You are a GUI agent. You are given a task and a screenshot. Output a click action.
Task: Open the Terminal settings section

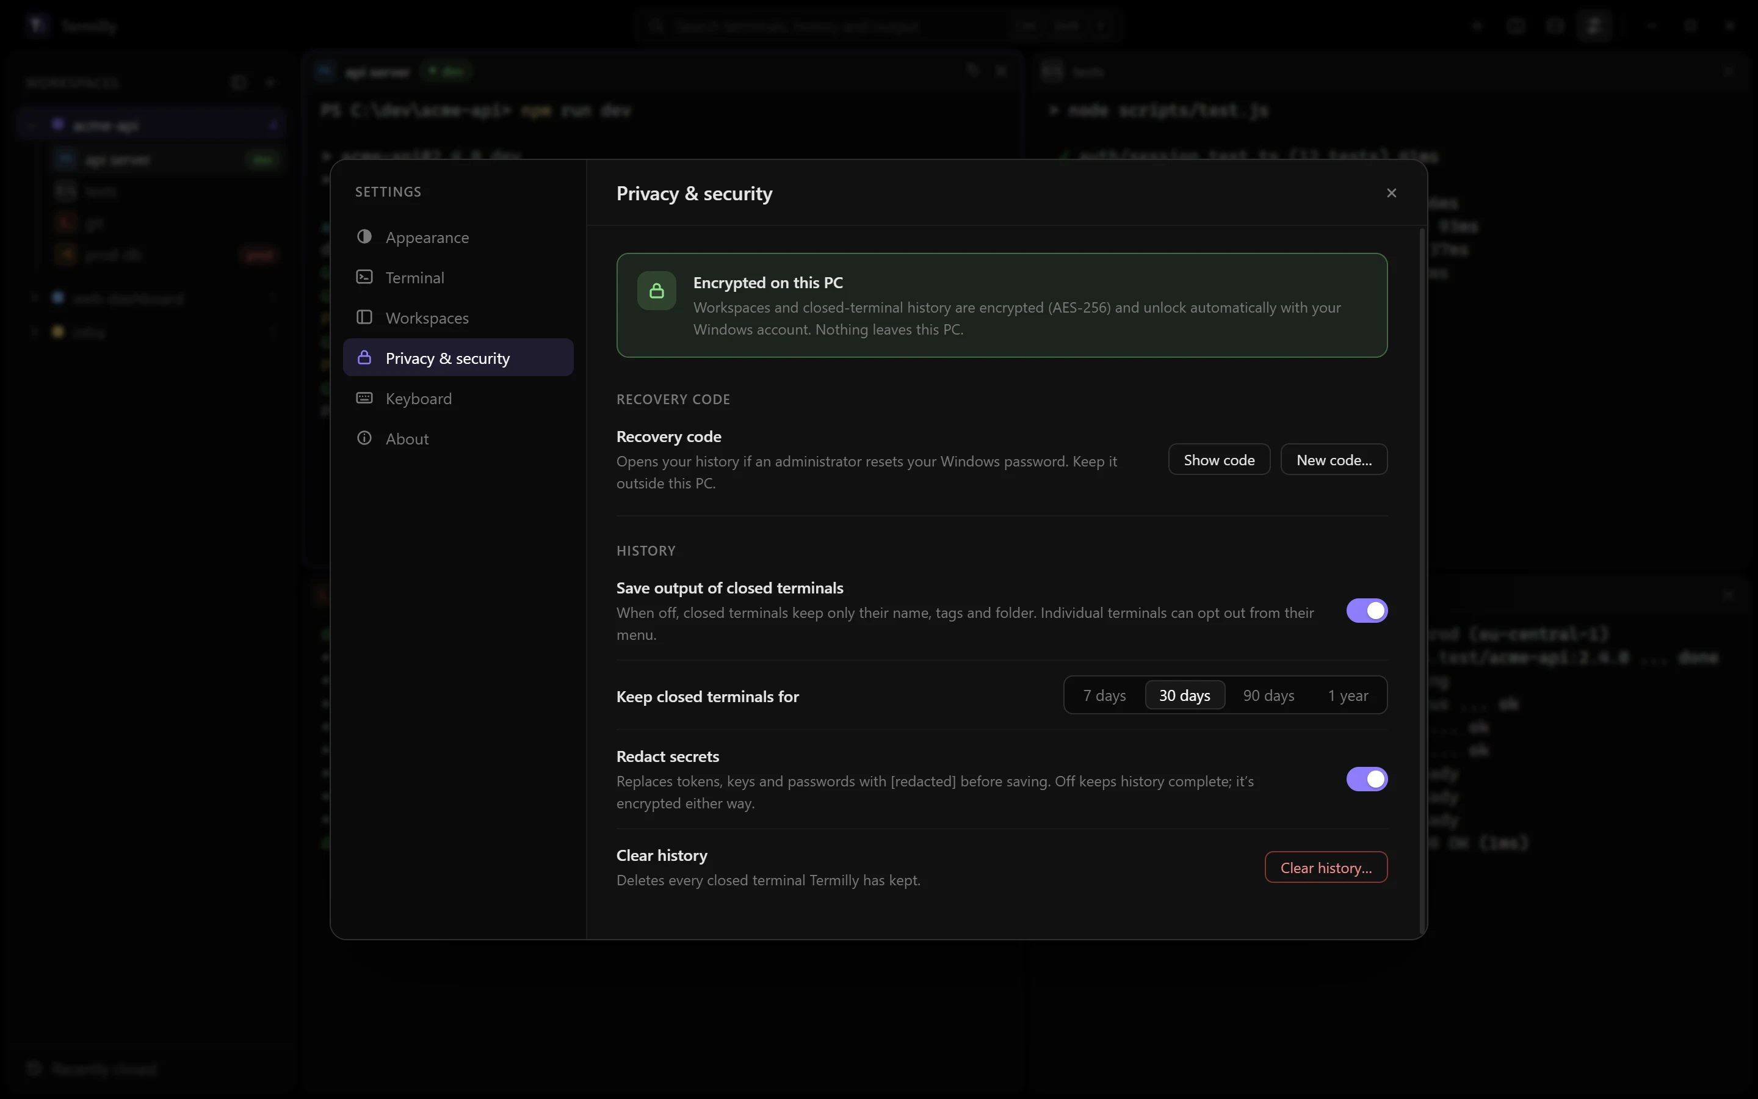(x=458, y=277)
